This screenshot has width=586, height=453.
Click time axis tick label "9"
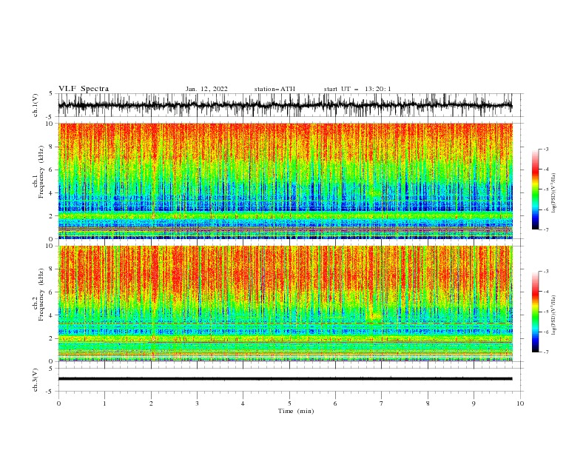click(x=474, y=403)
